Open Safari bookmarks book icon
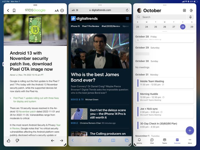This screenshot has height=150, width=200. coord(113,140)
